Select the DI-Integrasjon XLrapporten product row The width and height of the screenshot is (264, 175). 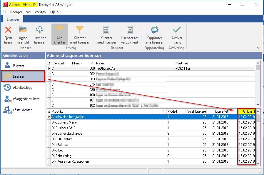pos(153,161)
